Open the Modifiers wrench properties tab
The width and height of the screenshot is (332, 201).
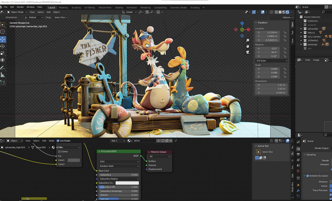tap(298, 191)
